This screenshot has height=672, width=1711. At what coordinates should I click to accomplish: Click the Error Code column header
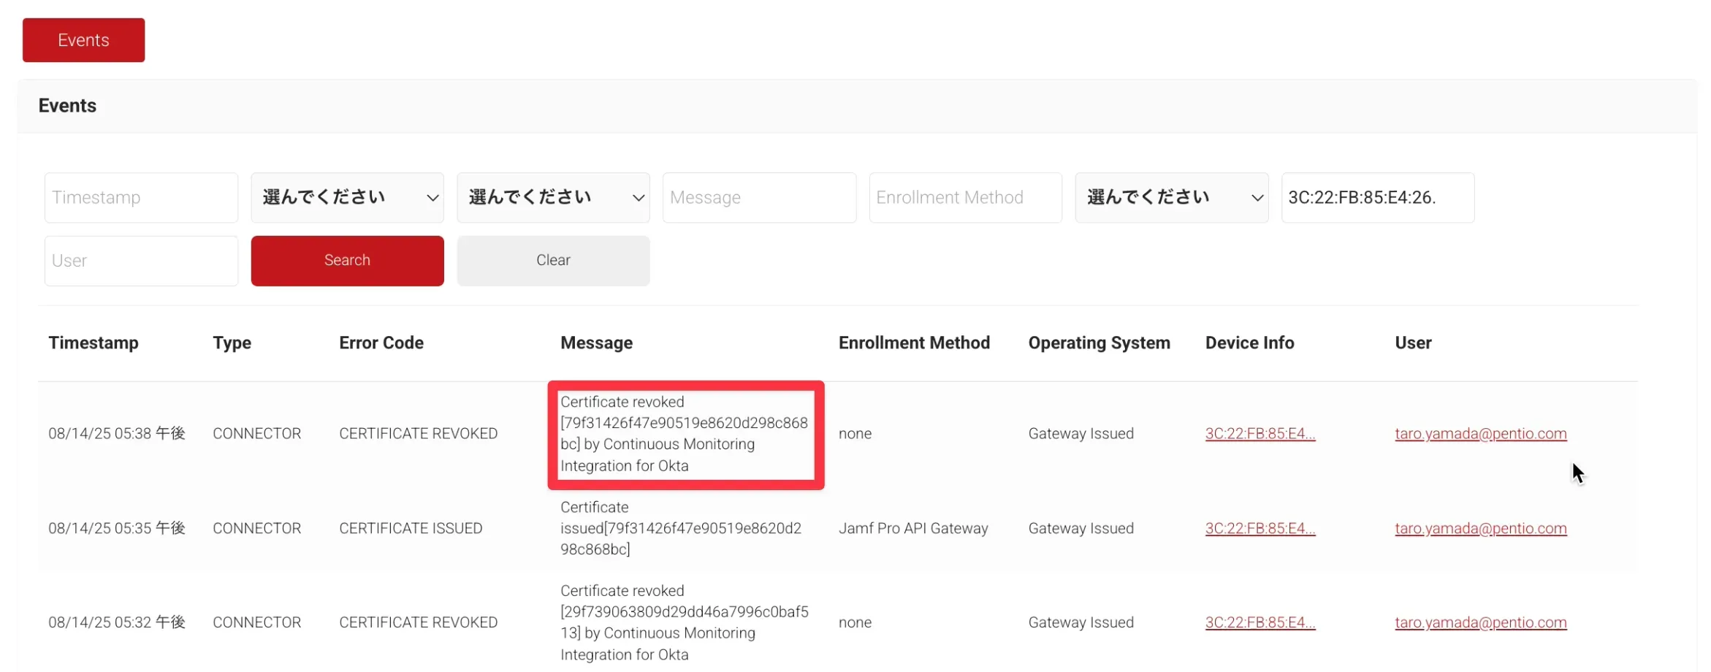pyautogui.click(x=381, y=343)
